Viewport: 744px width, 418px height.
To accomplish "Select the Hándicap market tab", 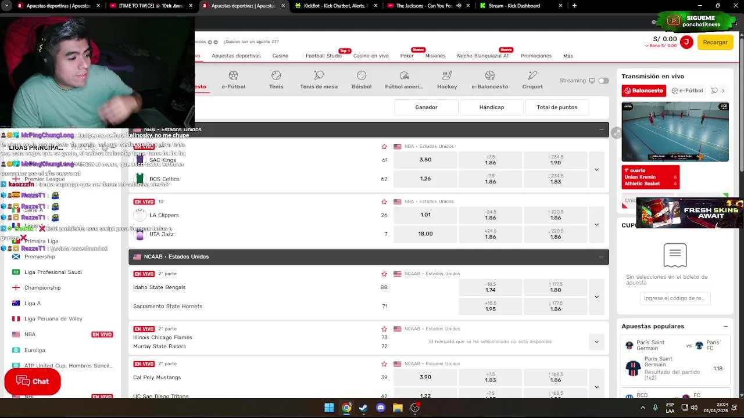I will tap(491, 107).
